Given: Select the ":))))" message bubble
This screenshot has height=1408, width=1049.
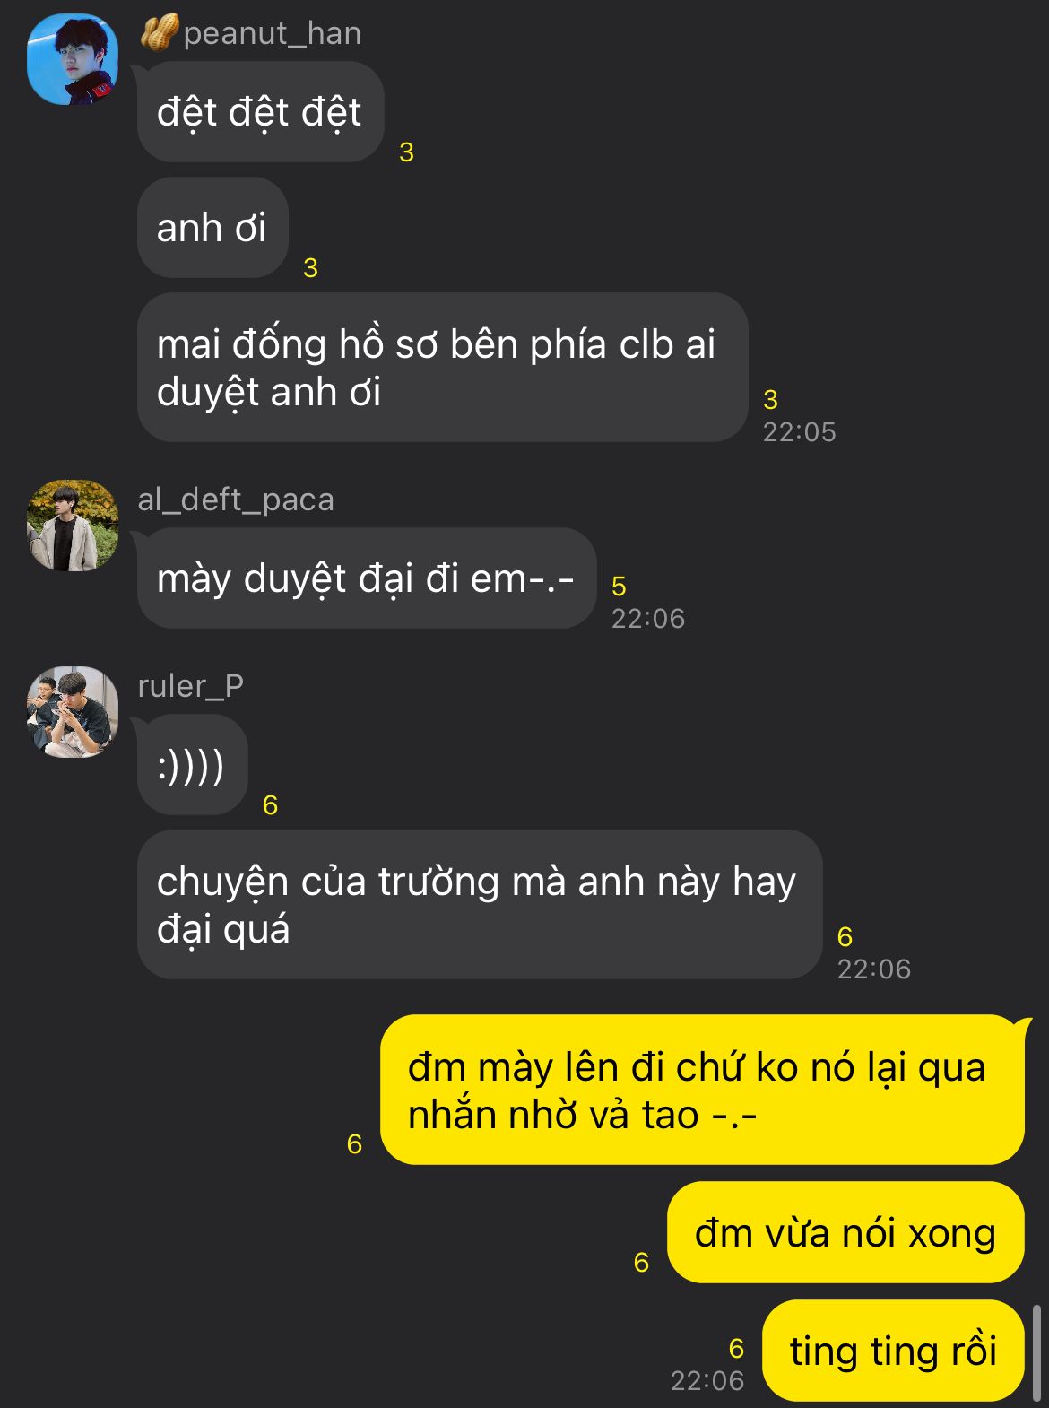Looking at the screenshot, I should point(192,765).
